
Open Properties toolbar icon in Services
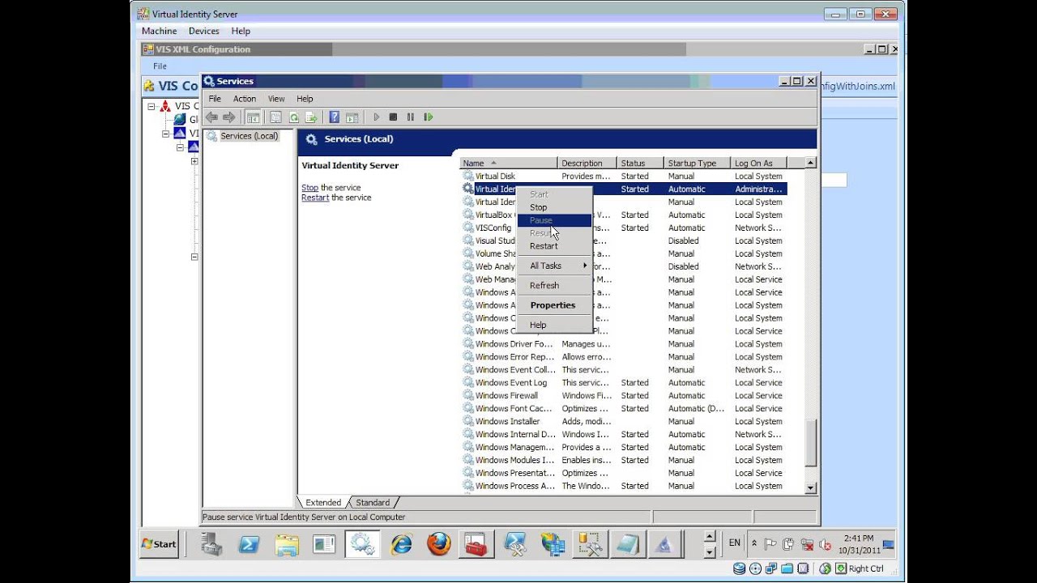[x=275, y=117]
